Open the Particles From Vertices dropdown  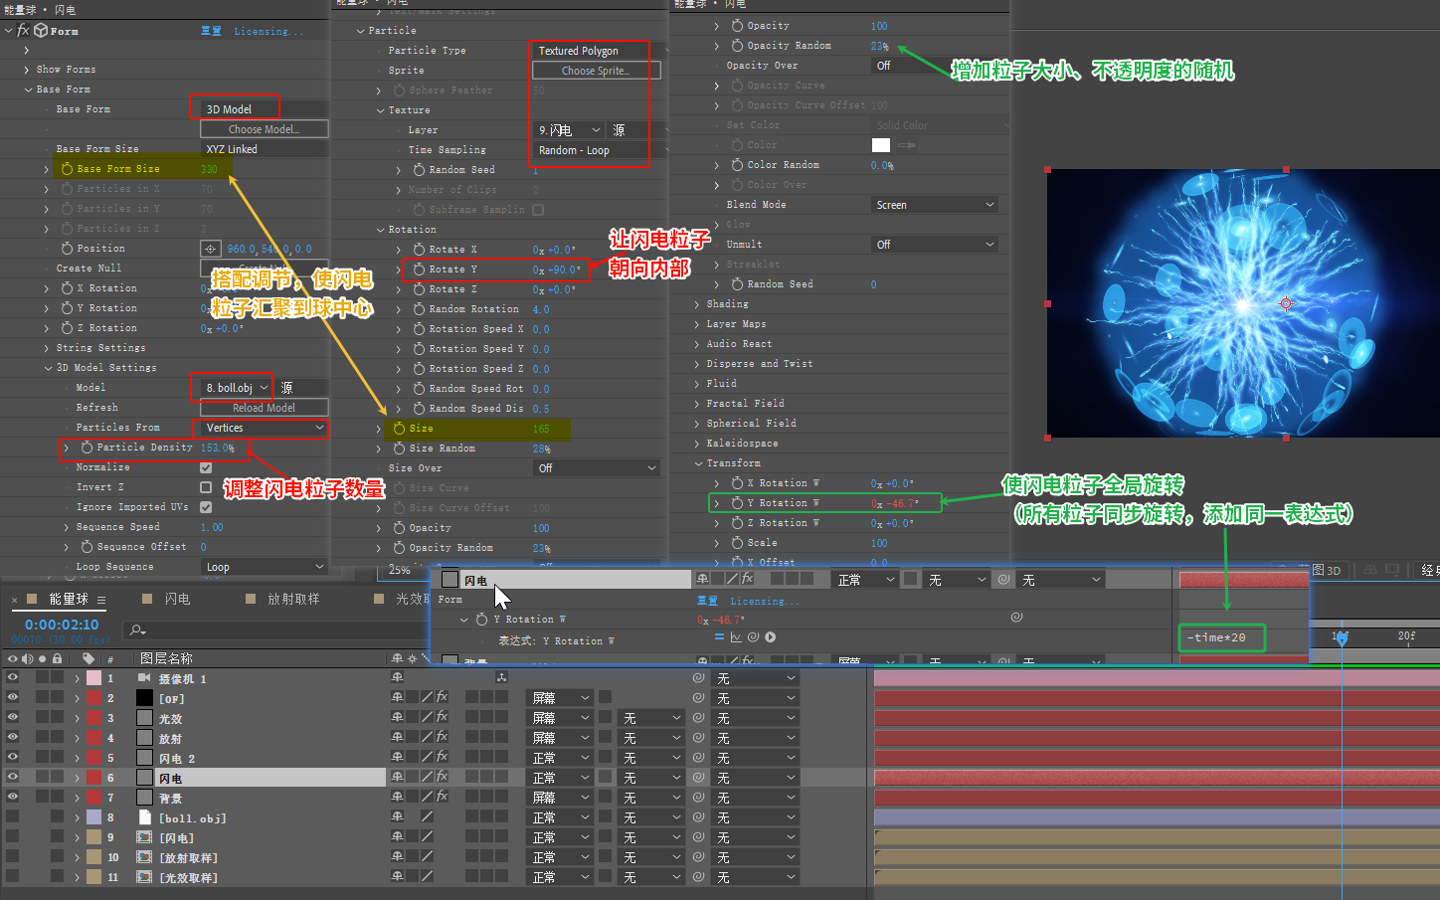(x=264, y=428)
